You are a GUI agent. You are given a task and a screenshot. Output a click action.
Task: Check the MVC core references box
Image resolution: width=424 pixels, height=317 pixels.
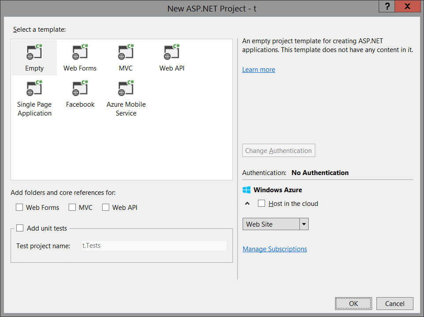[x=72, y=207]
